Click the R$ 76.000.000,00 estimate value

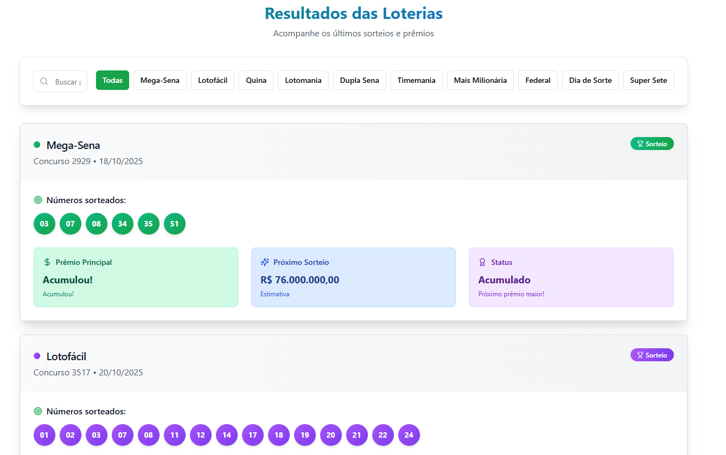300,280
